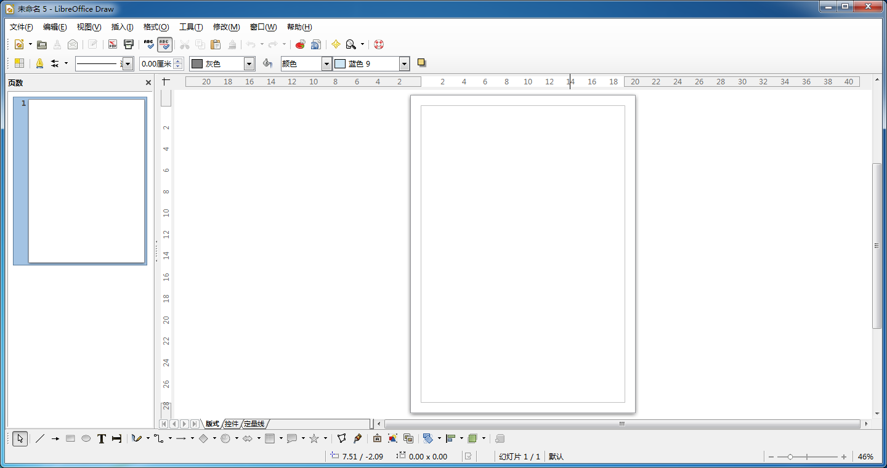Send document as e-mail icon
The width and height of the screenshot is (887, 468).
[x=73, y=44]
